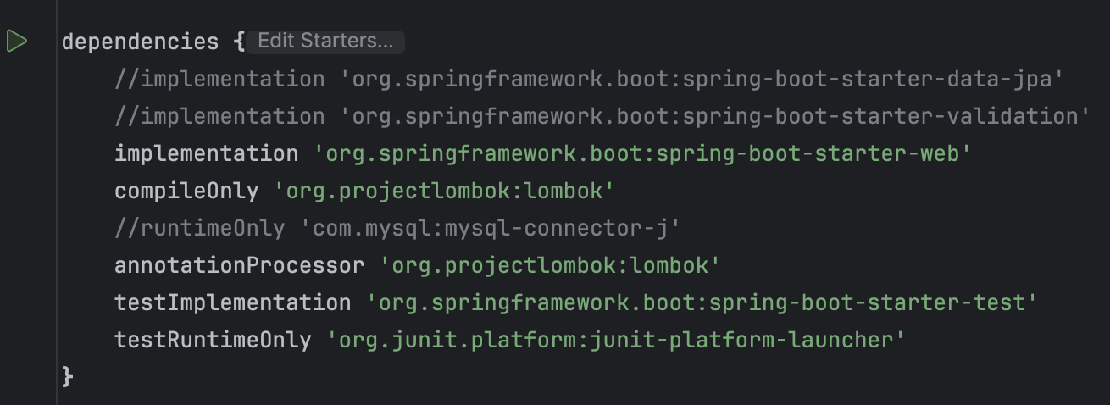This screenshot has height=405, width=1110.
Task: Click the 'spring-boot-starter-web' dependency string
Action: pyautogui.click(x=642, y=153)
